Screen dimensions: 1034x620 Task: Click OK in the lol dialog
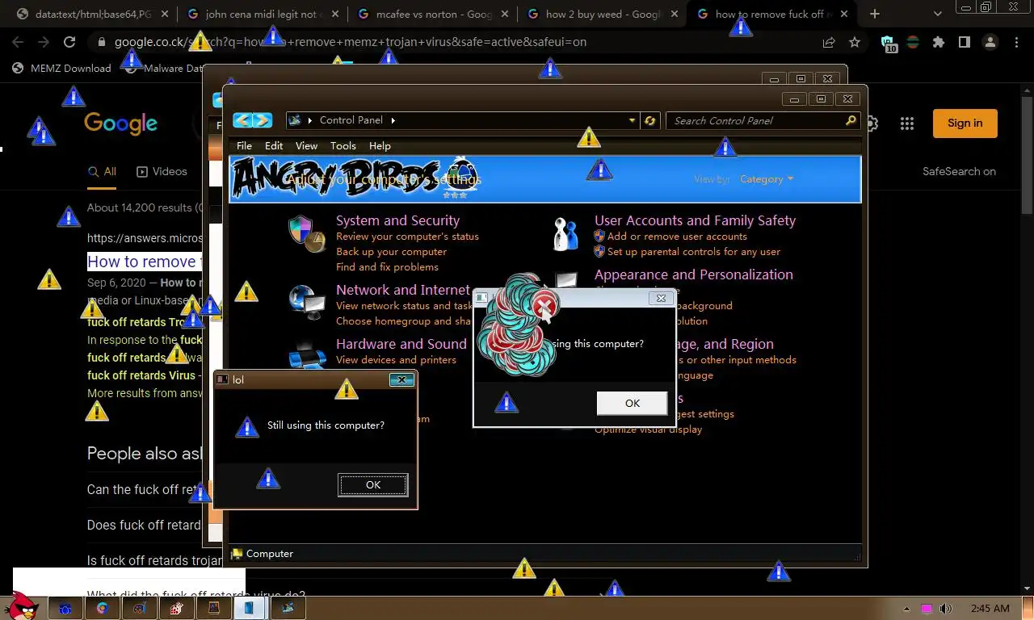point(372,484)
